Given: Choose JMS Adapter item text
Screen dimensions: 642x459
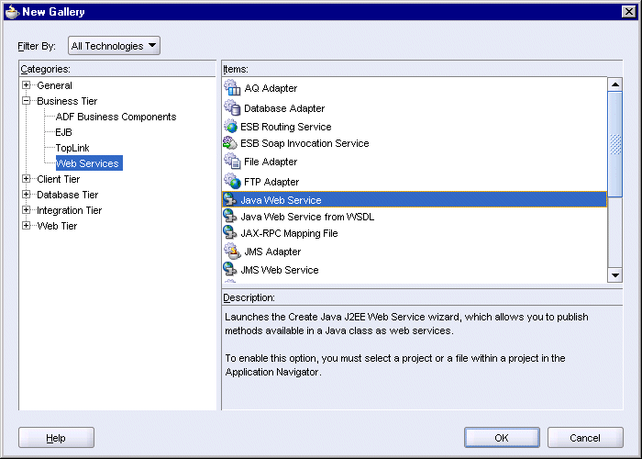Looking at the screenshot, I should pos(272,252).
